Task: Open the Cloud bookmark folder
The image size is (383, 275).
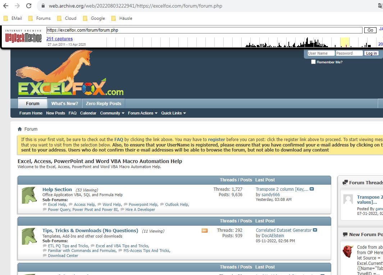Action: (x=67, y=18)
